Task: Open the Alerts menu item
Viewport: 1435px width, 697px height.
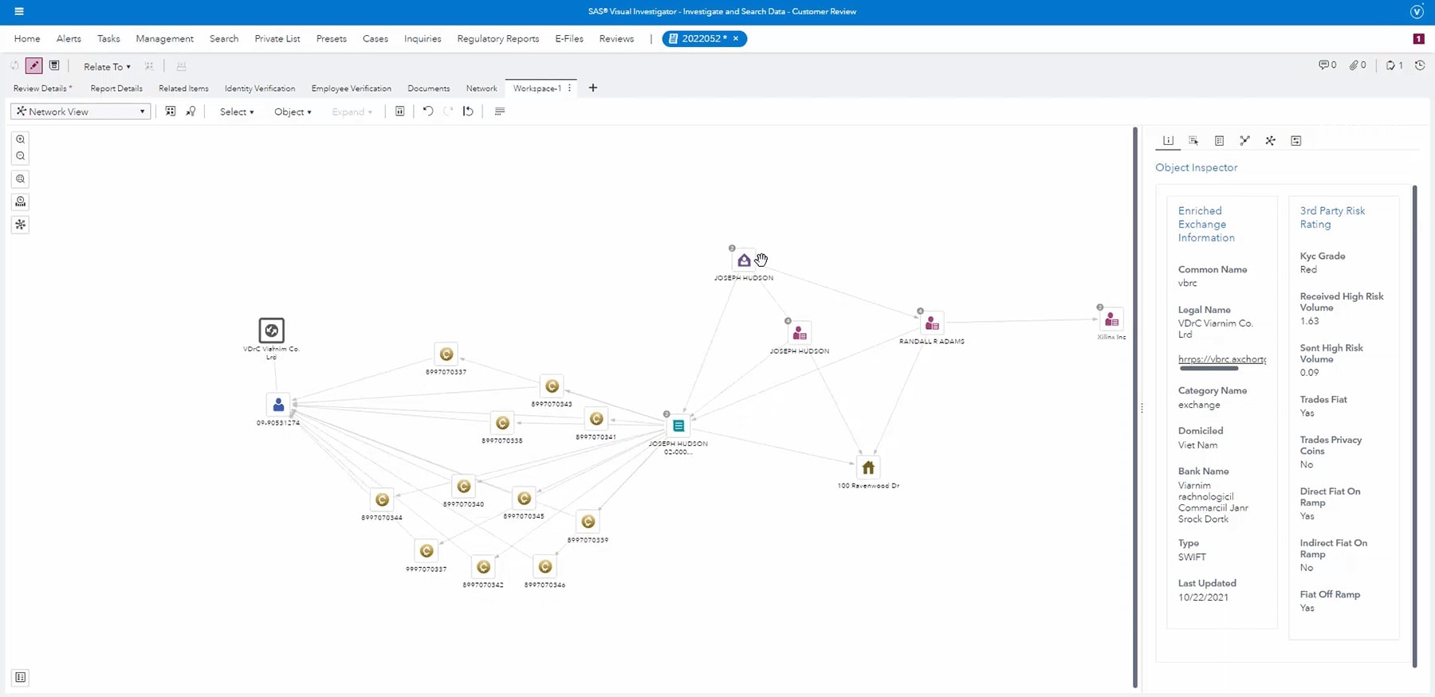Action: pyautogui.click(x=69, y=38)
